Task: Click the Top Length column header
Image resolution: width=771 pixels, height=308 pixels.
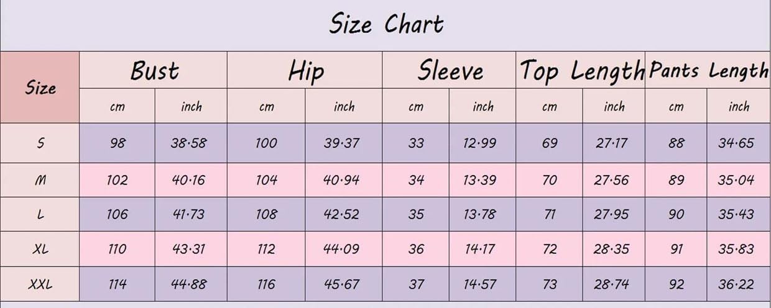Action: coord(581,71)
